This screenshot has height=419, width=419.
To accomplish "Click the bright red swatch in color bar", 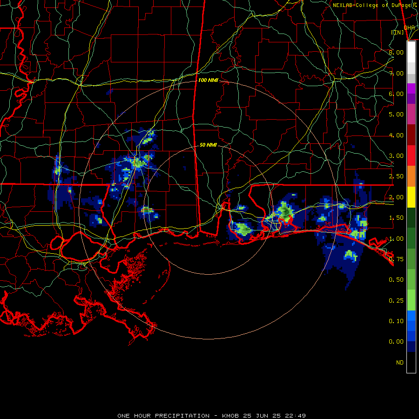I will coord(411,155).
